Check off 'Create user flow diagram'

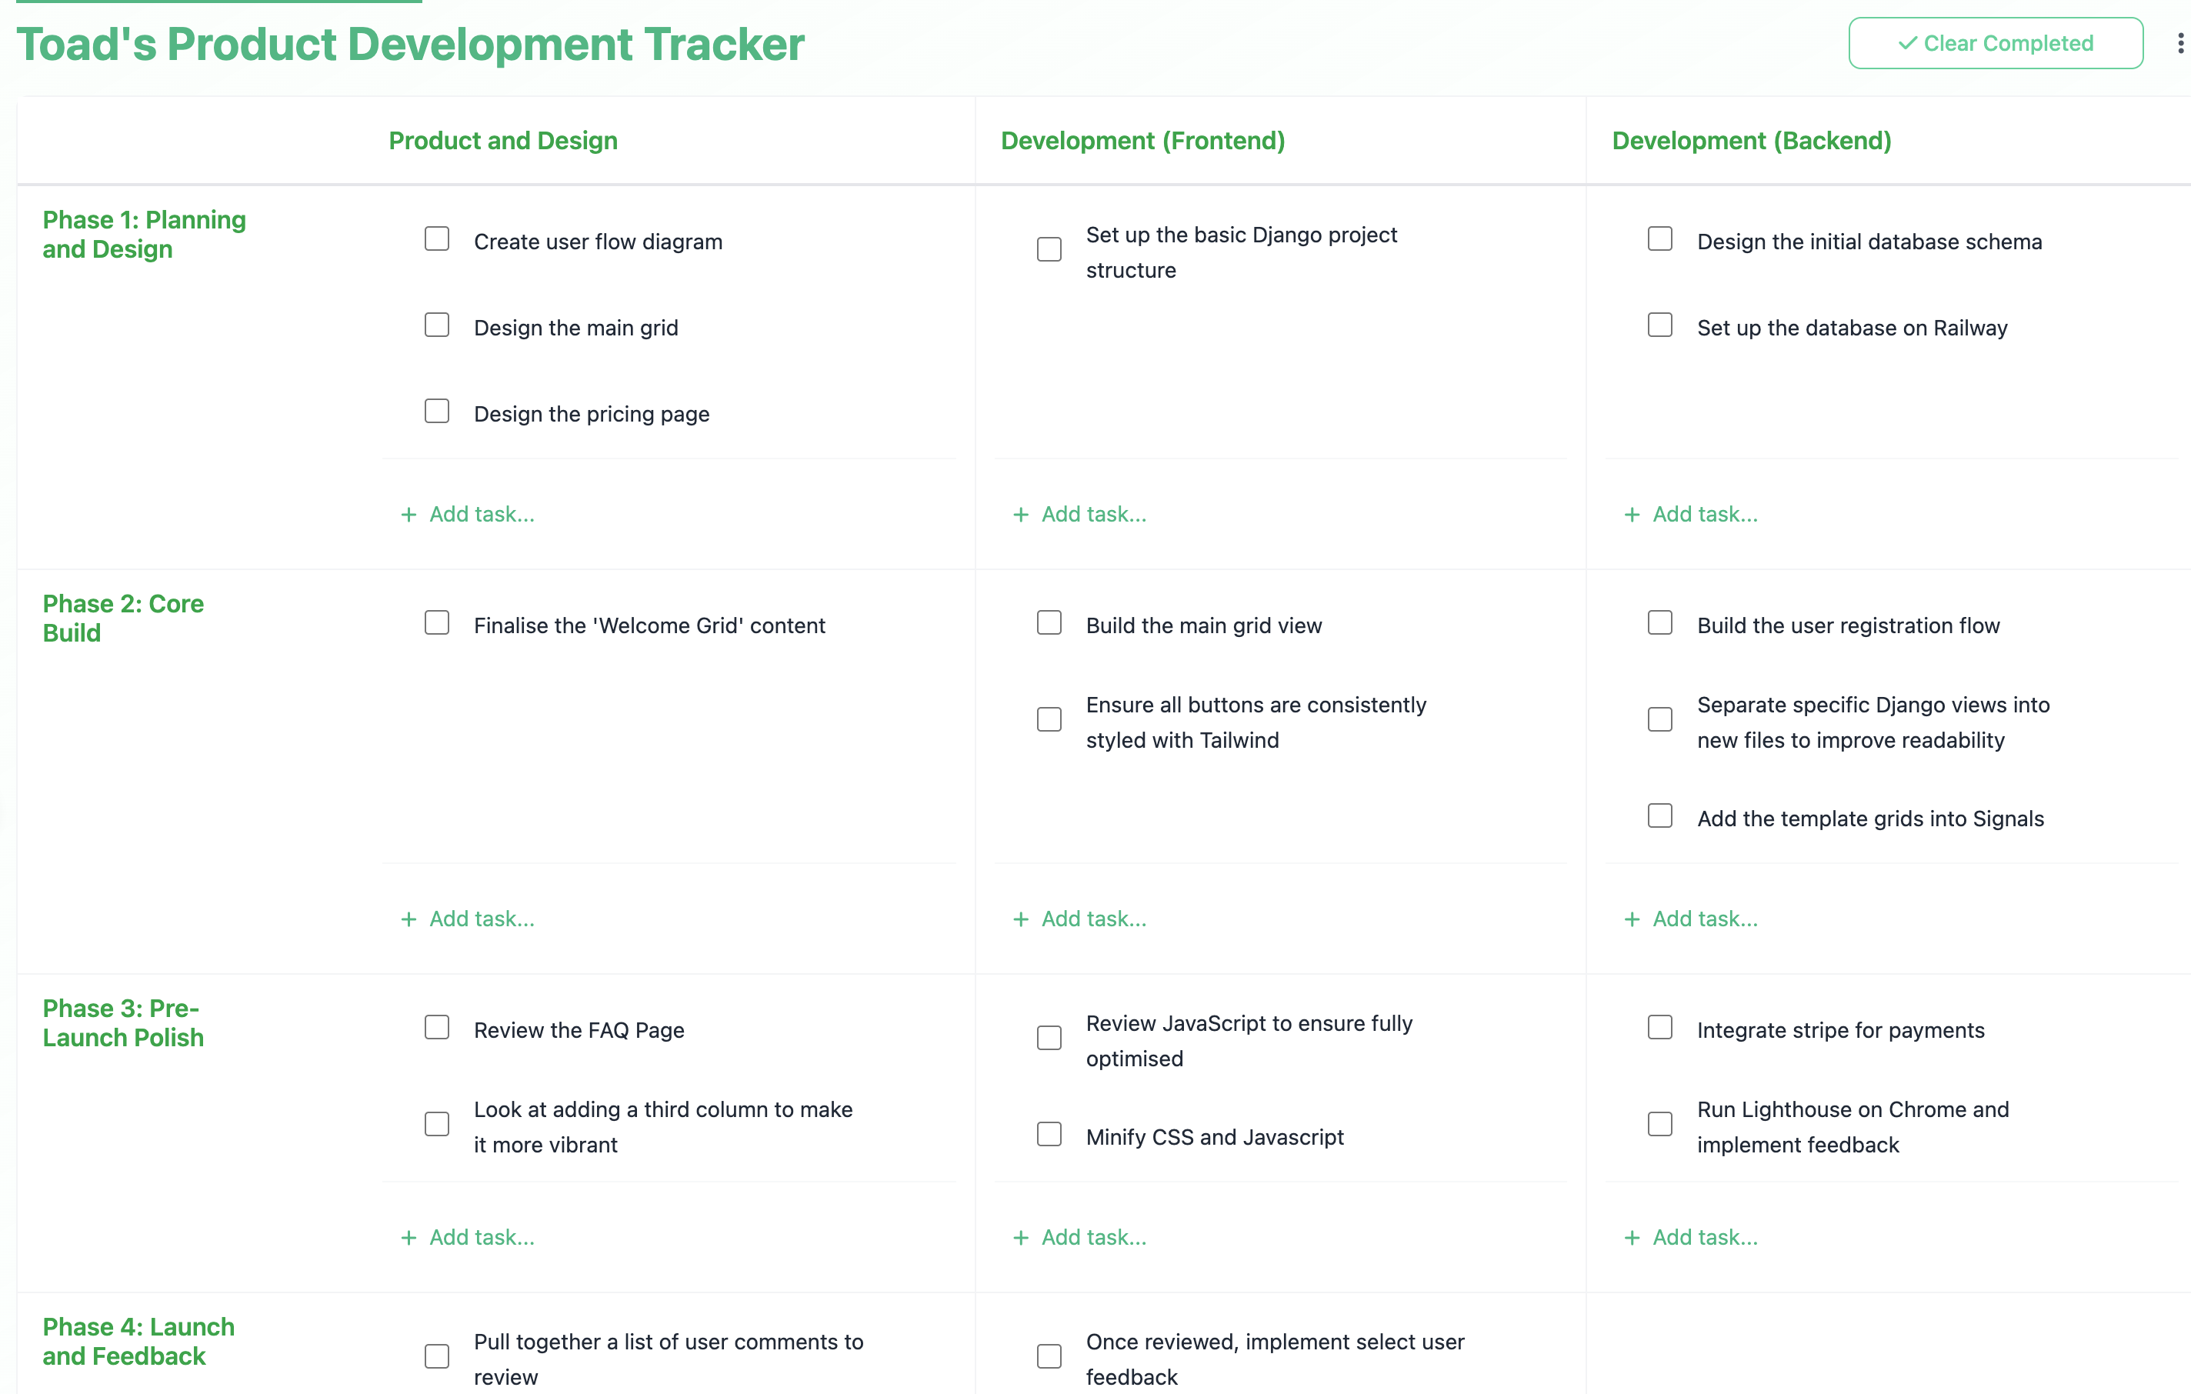(x=437, y=239)
